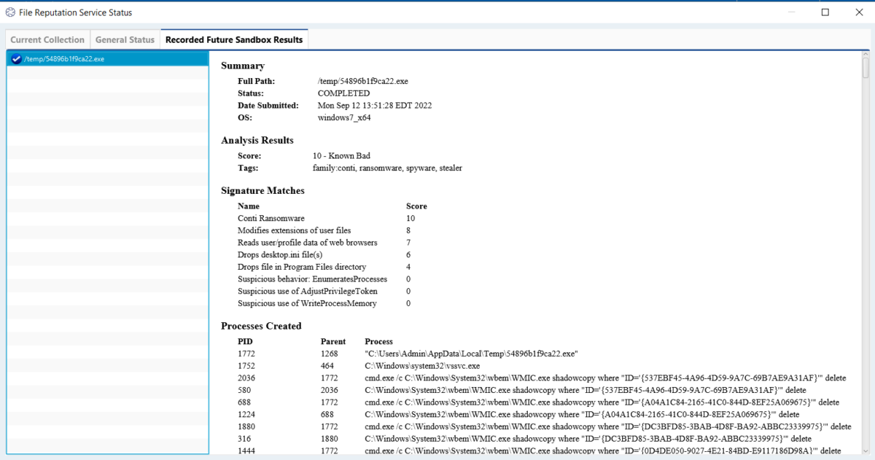Click the Full Path value /temp/54896b1f9ca22.exe
Screen dimensions: 875x460
pos(362,81)
